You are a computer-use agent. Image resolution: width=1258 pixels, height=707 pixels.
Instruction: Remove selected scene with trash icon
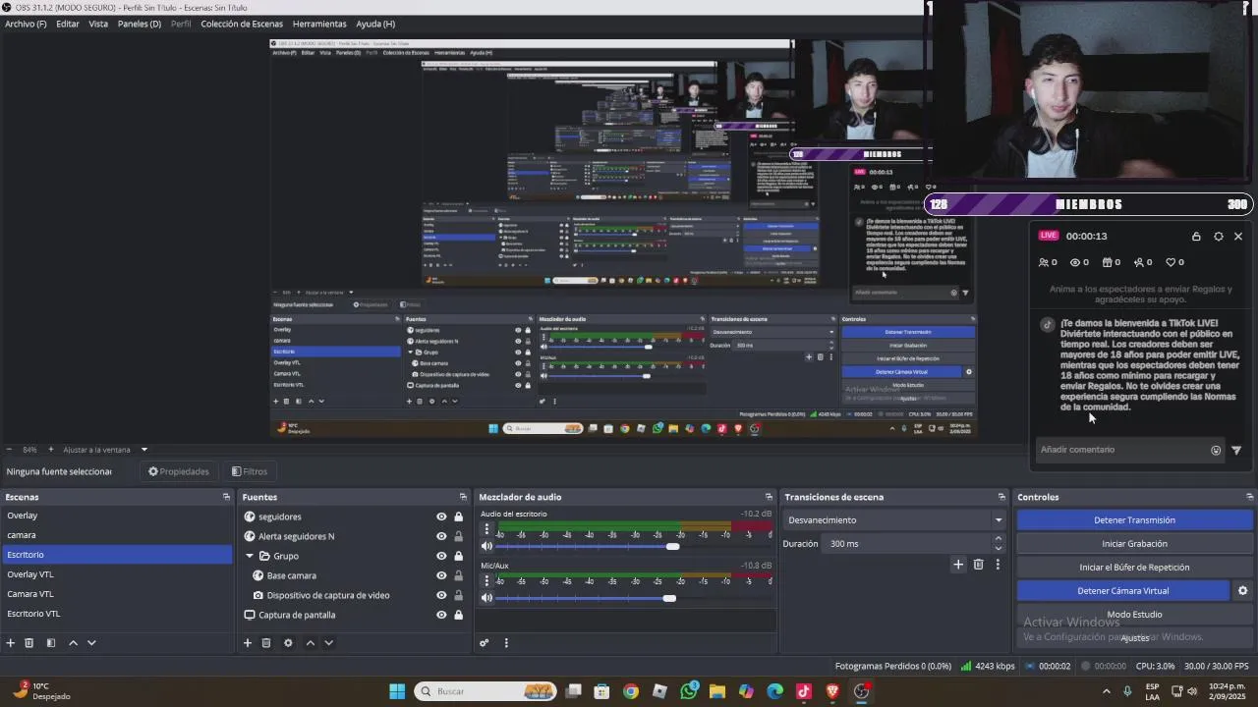(x=29, y=643)
